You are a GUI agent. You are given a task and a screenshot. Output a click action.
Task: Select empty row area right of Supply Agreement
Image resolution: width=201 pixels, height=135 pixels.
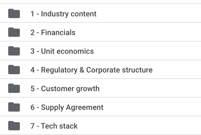152,107
